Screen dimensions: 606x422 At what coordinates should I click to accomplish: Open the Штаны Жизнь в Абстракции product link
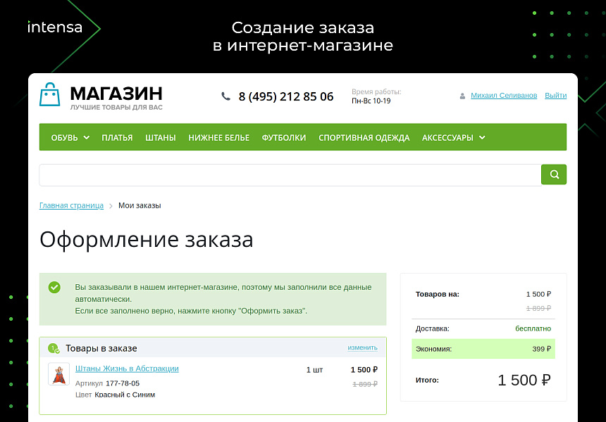tap(127, 368)
